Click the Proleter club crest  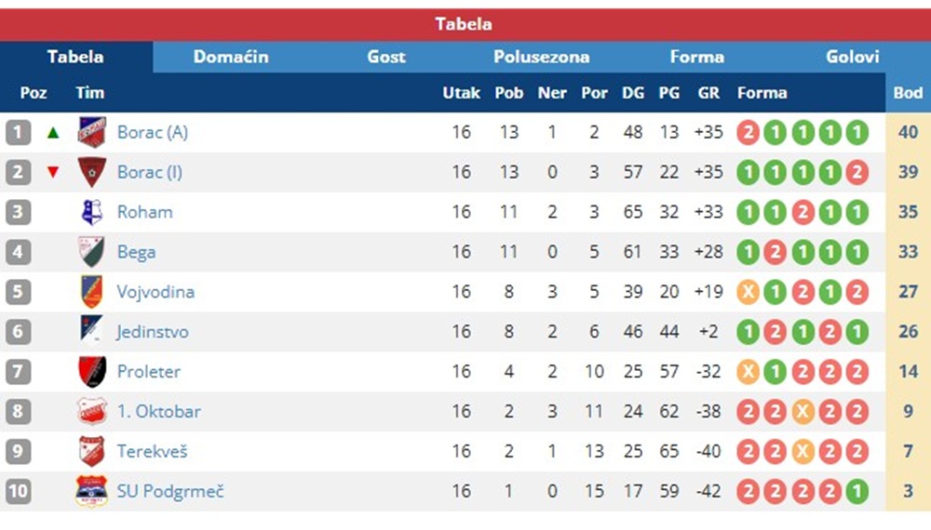92,371
